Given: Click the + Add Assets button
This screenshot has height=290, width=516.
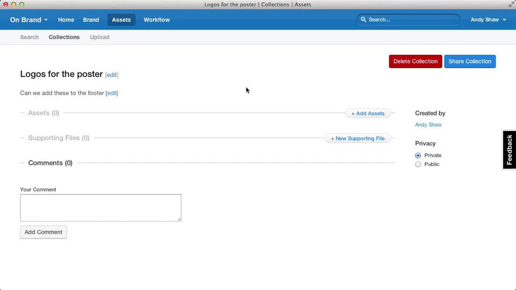Looking at the screenshot, I should pyautogui.click(x=368, y=113).
